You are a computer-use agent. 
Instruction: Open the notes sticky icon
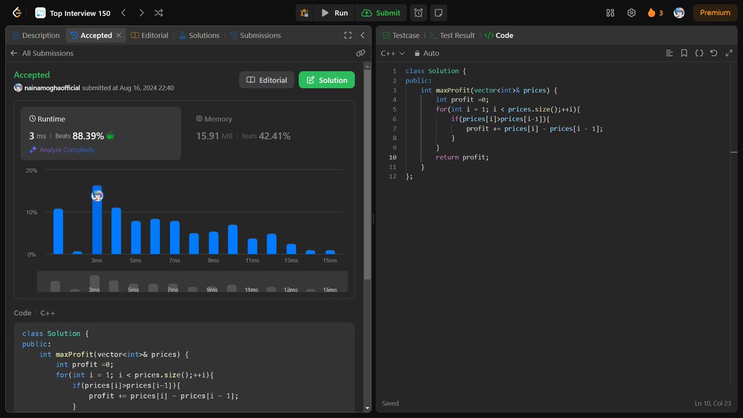point(438,12)
